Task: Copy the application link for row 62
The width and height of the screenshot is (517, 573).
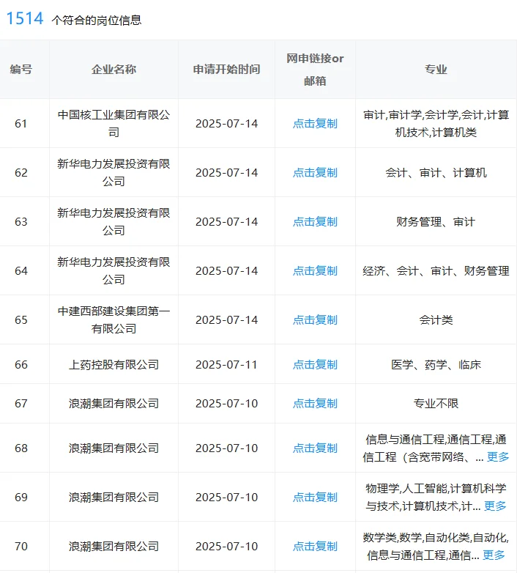Action: click(315, 172)
